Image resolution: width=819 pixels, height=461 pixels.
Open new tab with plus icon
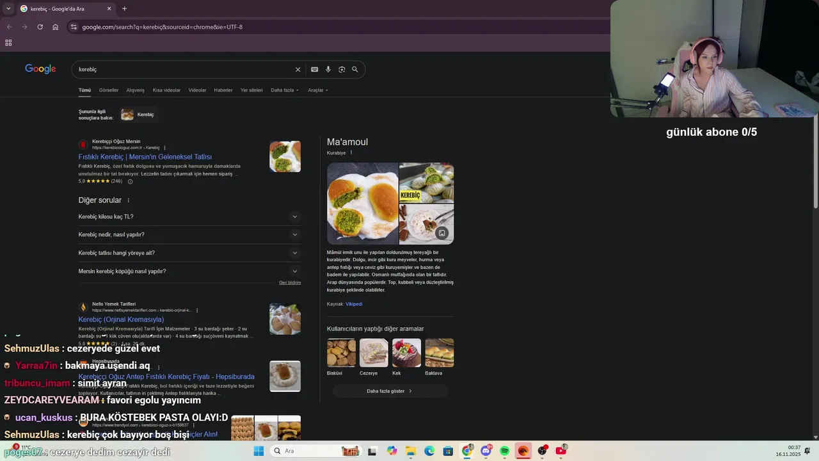pos(124,8)
